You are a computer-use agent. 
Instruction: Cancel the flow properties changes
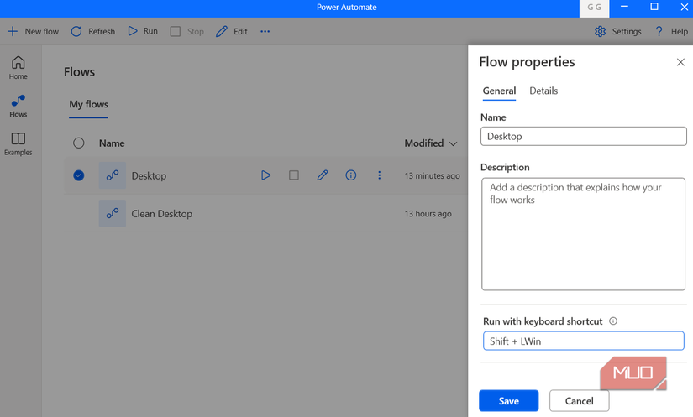point(580,401)
